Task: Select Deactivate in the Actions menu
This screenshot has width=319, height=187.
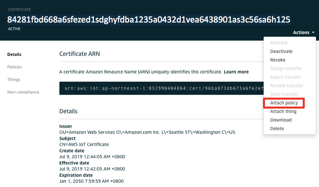Action: click(x=281, y=51)
